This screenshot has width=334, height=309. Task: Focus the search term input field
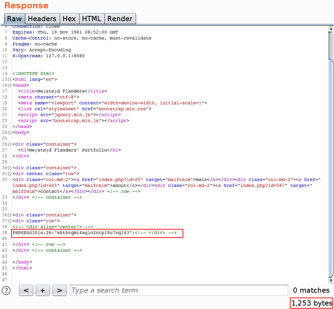click(x=179, y=290)
